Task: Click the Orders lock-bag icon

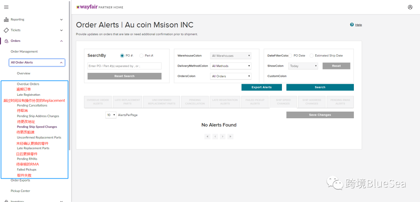Action: point(7,41)
